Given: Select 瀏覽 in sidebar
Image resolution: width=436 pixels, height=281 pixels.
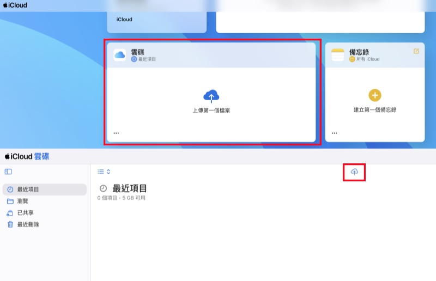Looking at the screenshot, I should (45, 201).
